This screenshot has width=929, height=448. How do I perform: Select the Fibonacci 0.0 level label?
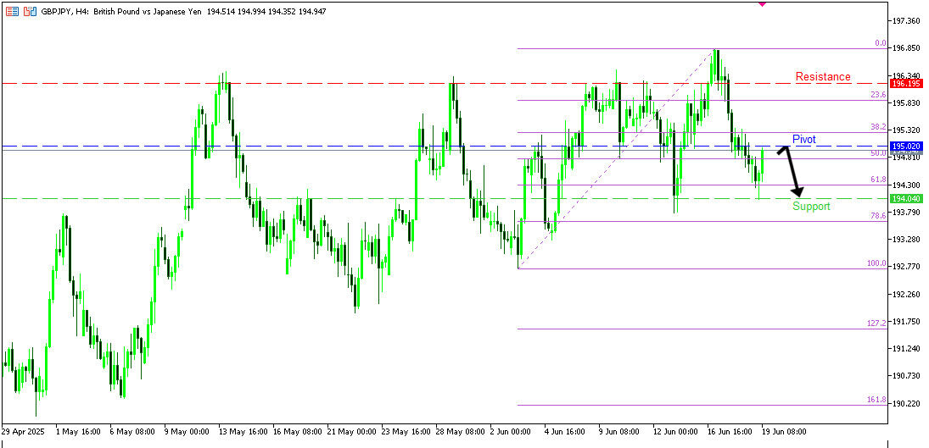pos(880,43)
